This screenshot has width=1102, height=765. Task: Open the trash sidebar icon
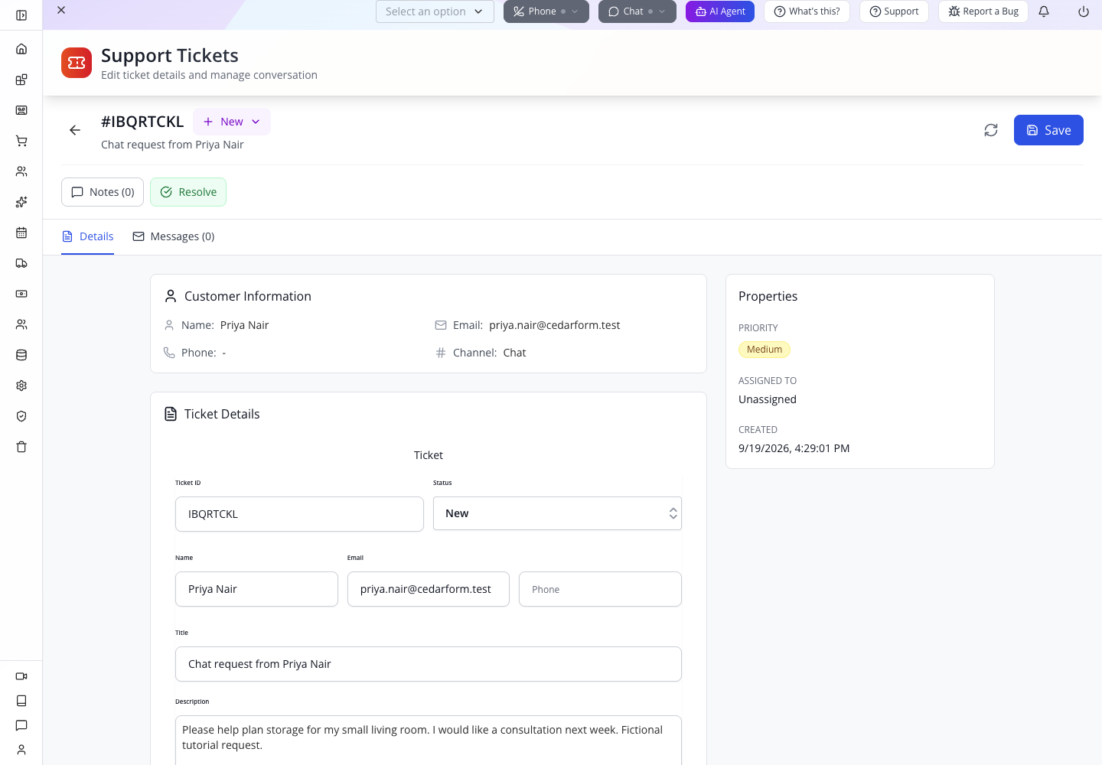click(x=21, y=447)
